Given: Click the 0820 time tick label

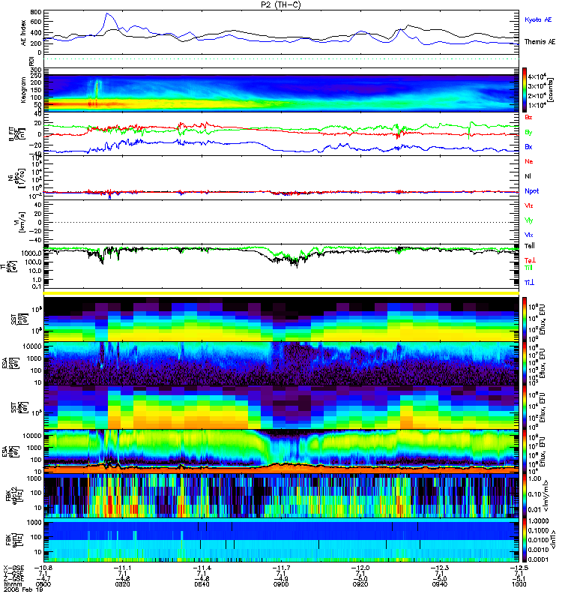Looking at the screenshot, I should (x=122, y=584).
